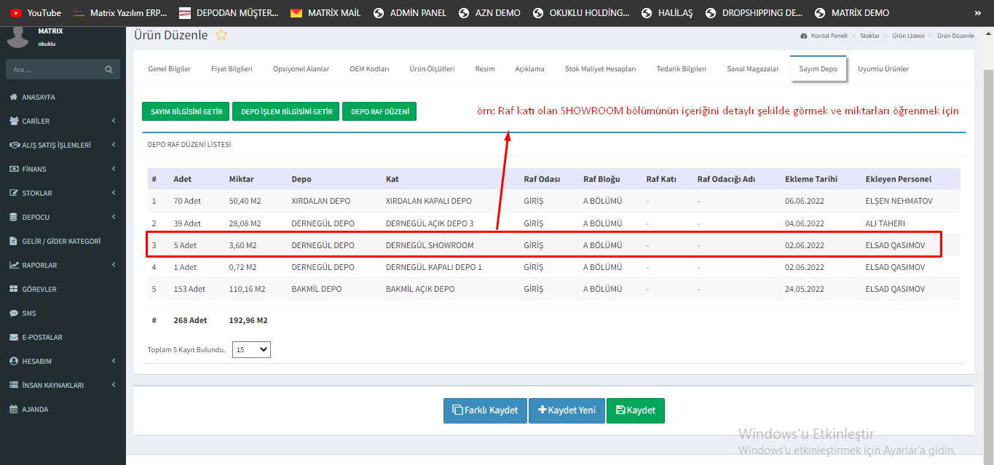Image resolution: width=994 pixels, height=465 pixels.
Task: Click into the sidebar search field
Action: (x=55, y=70)
